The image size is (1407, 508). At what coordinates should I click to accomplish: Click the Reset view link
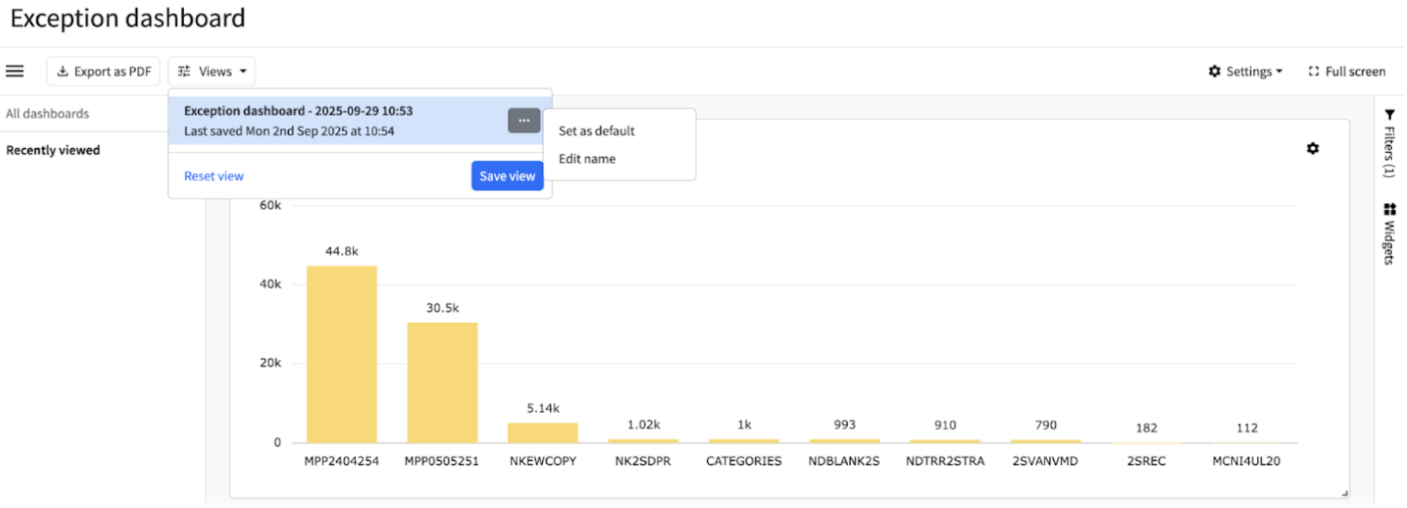click(213, 176)
